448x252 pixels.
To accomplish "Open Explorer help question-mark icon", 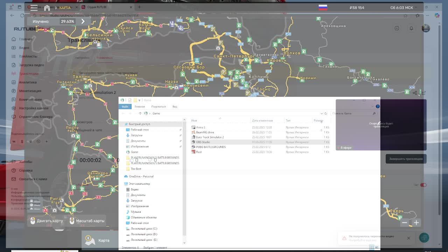I will 378,106.
